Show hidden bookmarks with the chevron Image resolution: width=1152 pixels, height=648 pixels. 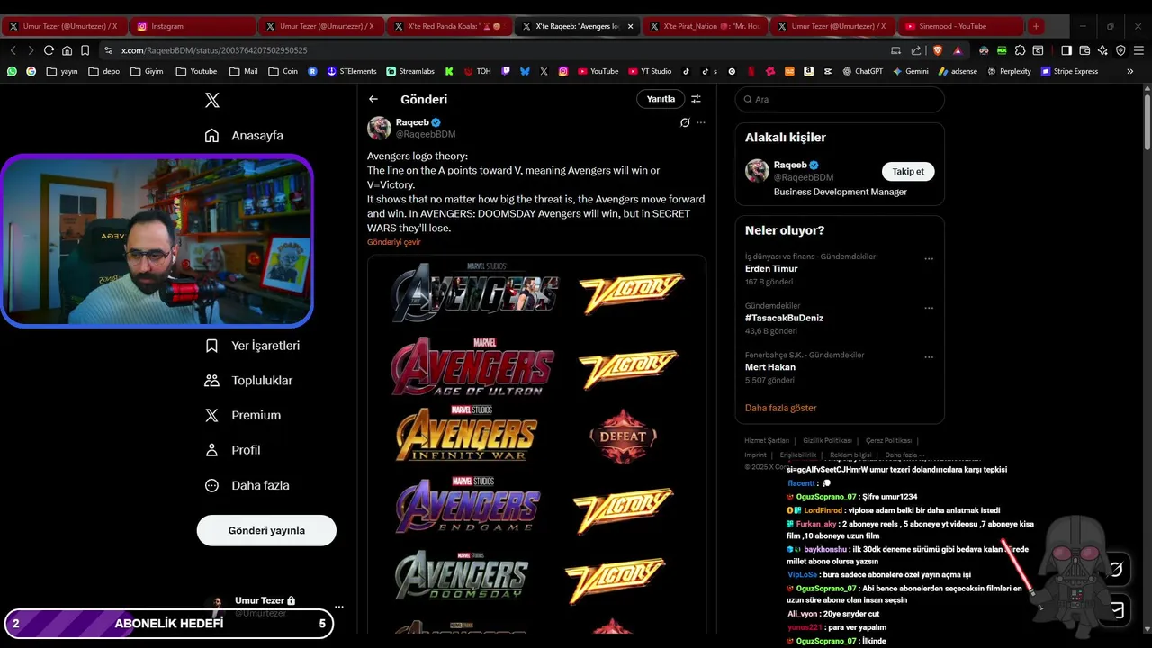click(x=1130, y=71)
